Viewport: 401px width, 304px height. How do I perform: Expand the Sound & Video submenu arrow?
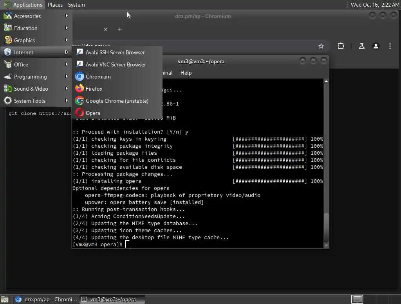tap(67, 89)
